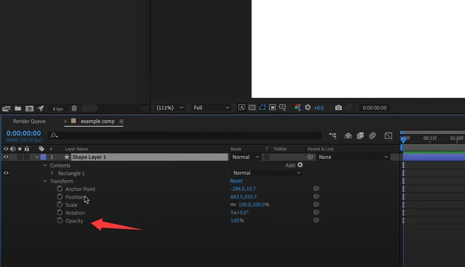465x267 pixels.
Task: Delete using the trash bin icon
Action: (74, 108)
